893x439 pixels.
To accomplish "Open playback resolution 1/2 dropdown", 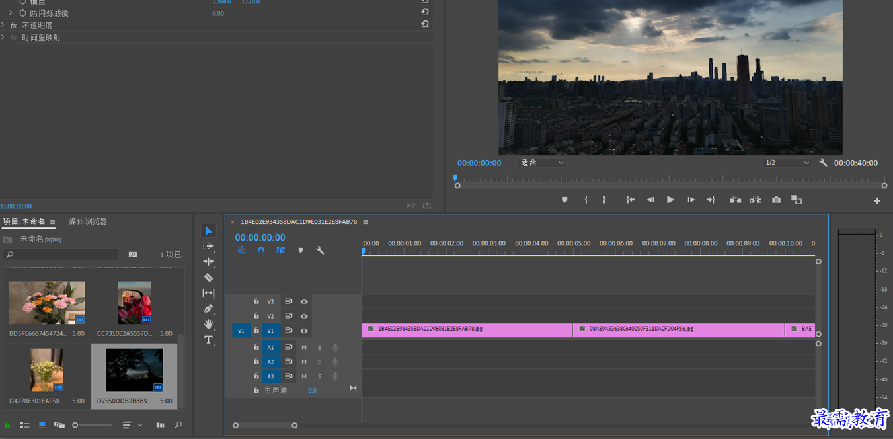I will point(787,163).
